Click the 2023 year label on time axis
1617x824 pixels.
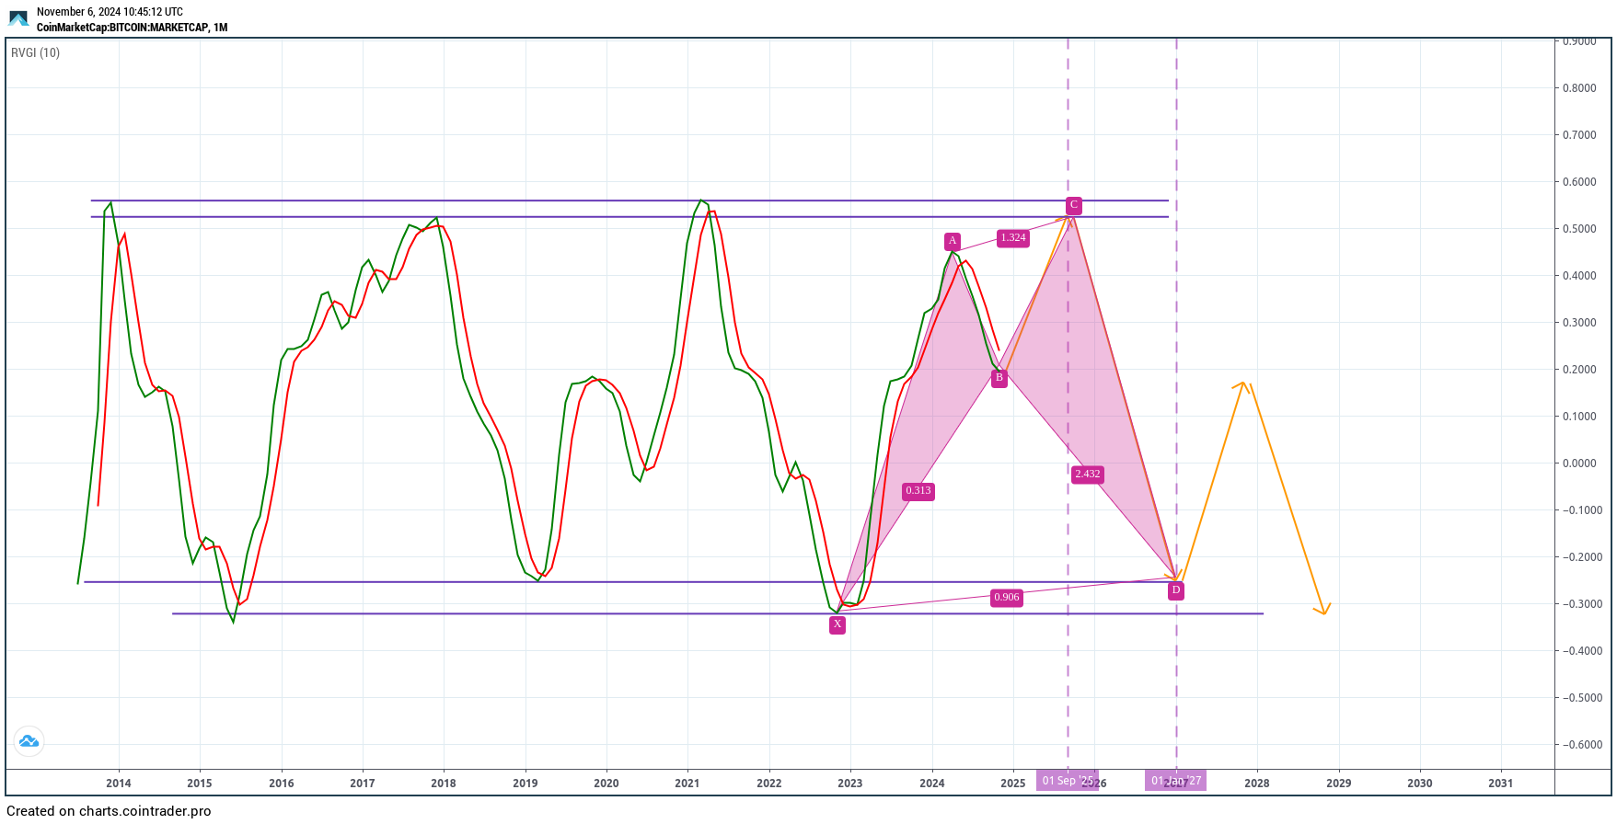click(x=850, y=784)
